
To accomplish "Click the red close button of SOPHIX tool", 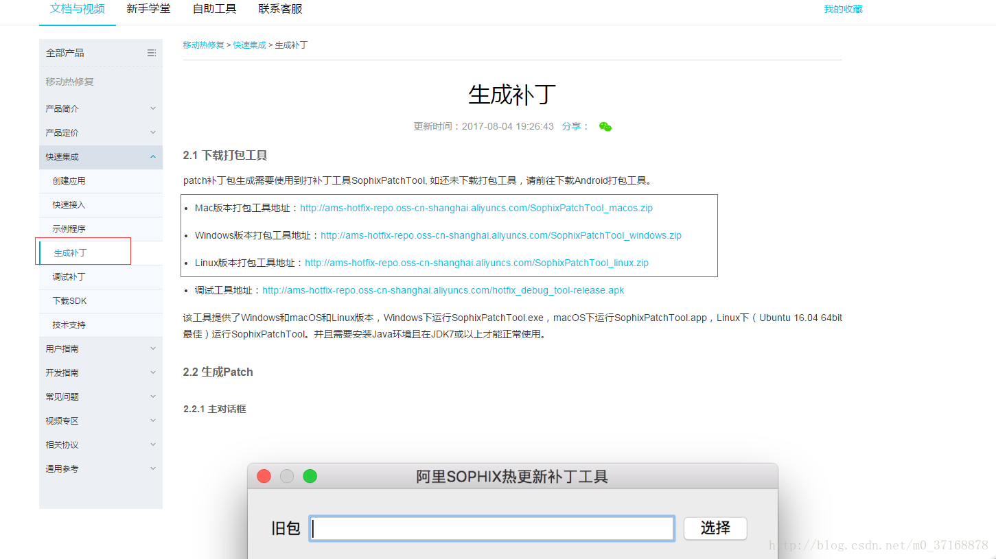I will tap(264, 476).
